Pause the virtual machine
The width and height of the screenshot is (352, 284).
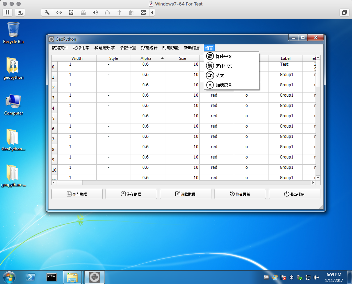(x=8, y=12)
